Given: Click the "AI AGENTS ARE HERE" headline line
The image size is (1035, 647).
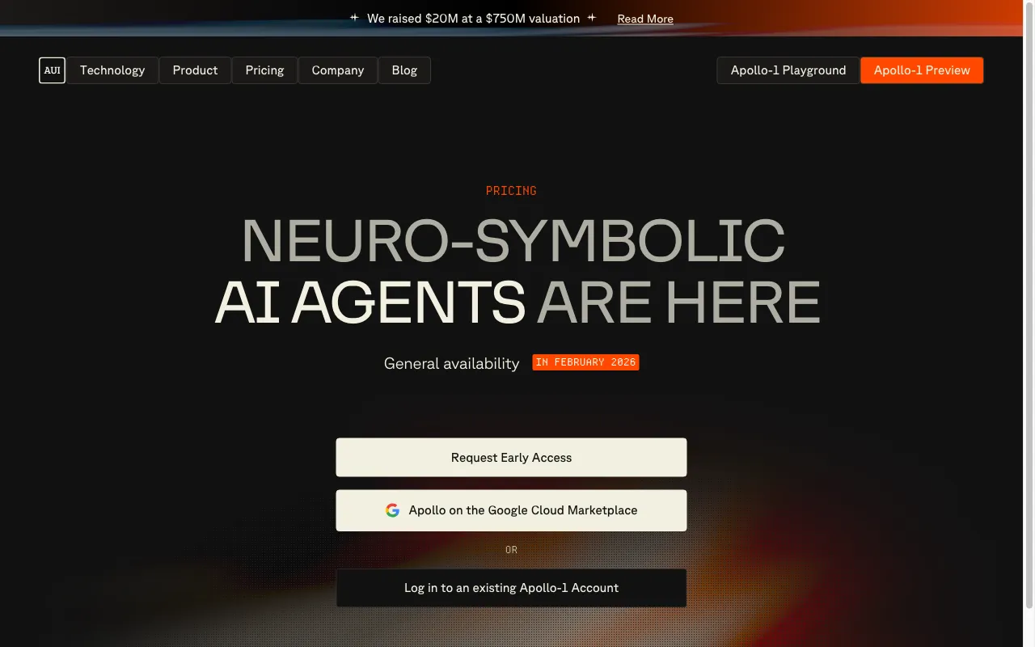Looking at the screenshot, I should point(517,302).
